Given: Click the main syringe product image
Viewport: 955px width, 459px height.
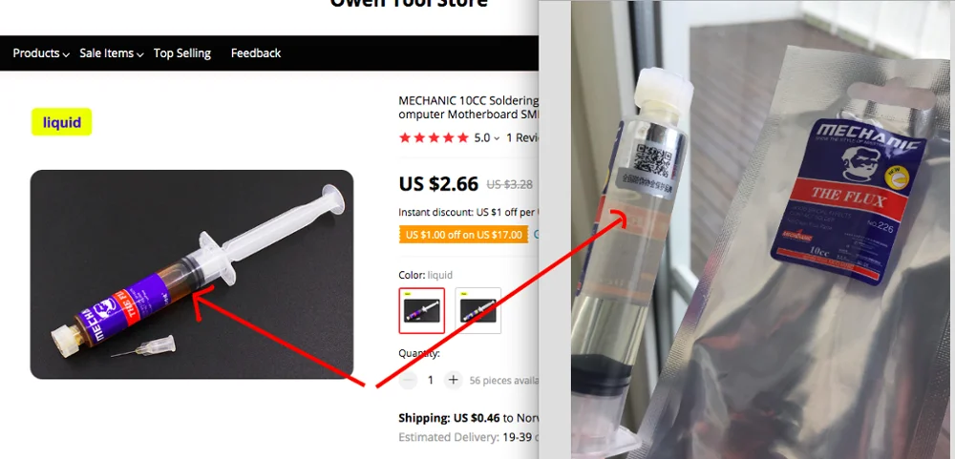Looking at the screenshot, I should click(192, 274).
